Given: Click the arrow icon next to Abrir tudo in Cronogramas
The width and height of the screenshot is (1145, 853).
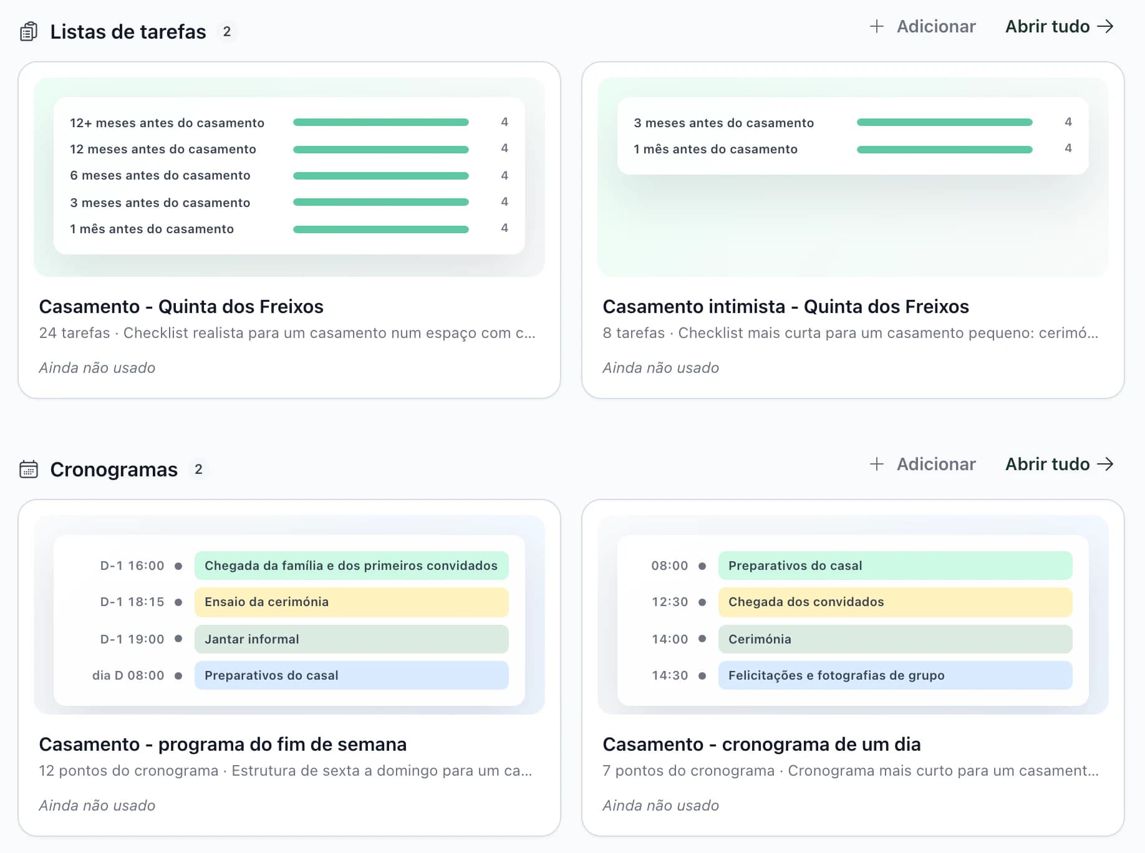Looking at the screenshot, I should coord(1105,464).
